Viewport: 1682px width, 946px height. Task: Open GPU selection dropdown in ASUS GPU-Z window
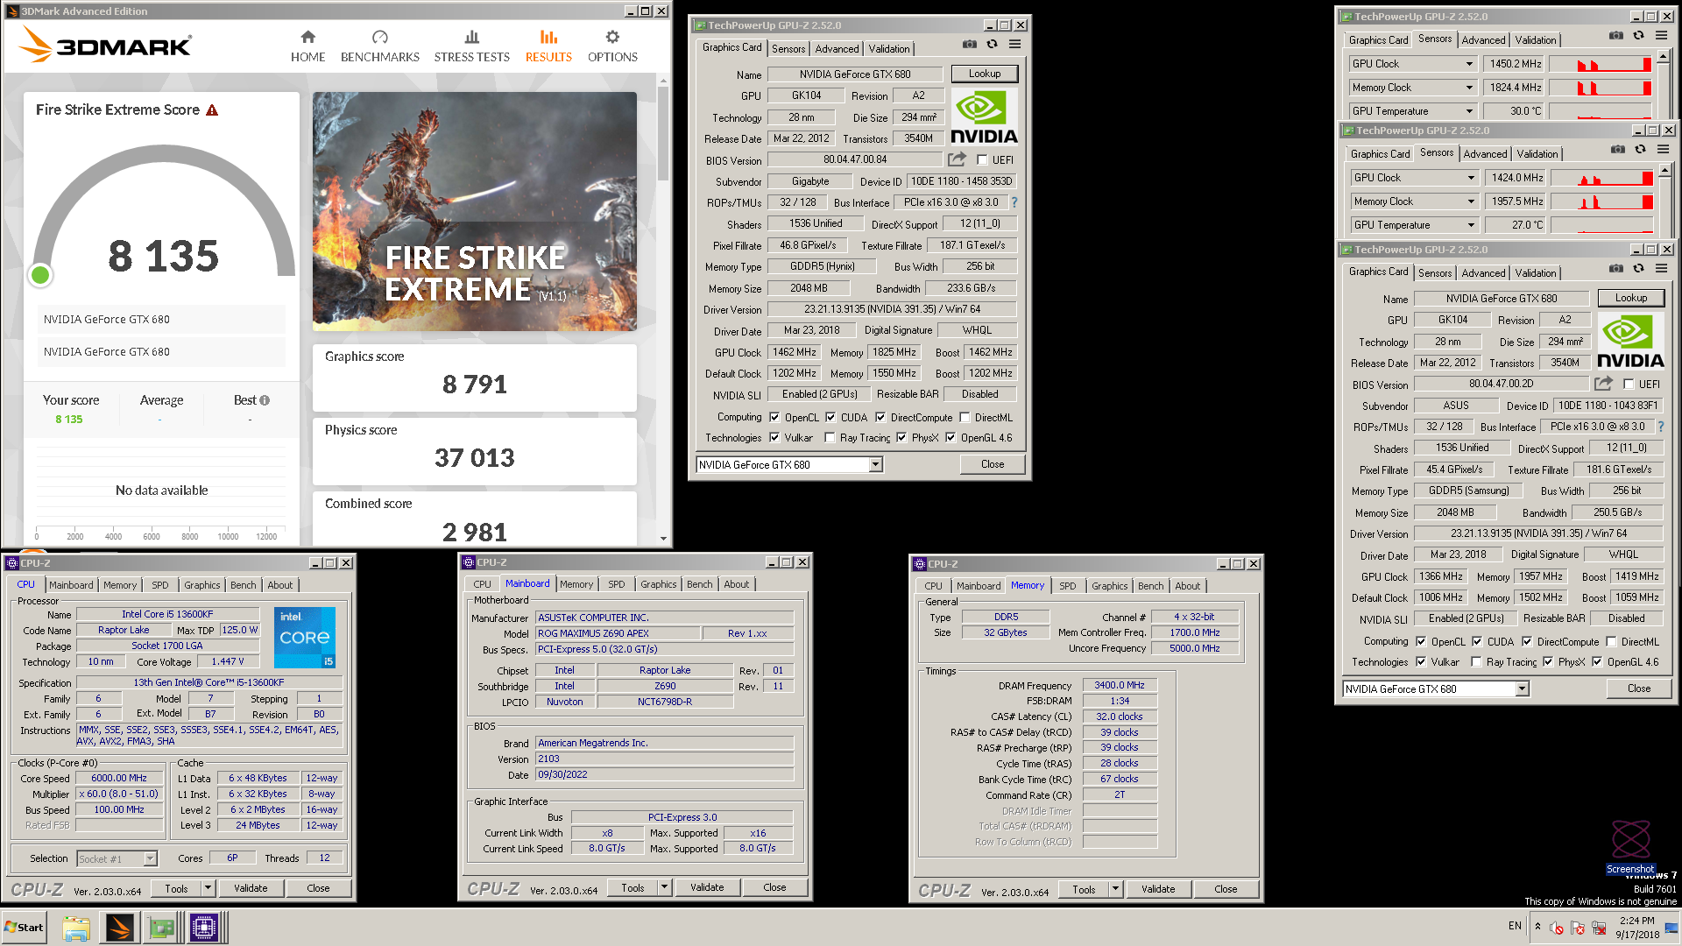tap(1523, 689)
